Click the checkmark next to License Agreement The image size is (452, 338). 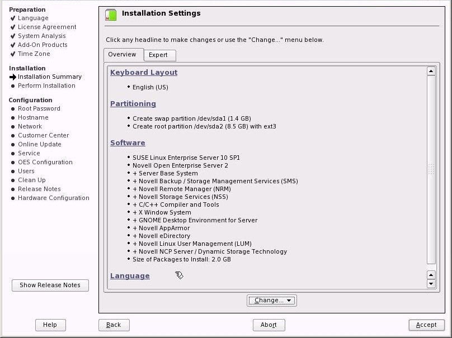pyautogui.click(x=13, y=27)
